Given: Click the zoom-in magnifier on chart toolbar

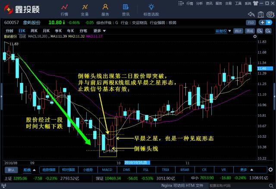Looking at the screenshot, I should (260, 31).
